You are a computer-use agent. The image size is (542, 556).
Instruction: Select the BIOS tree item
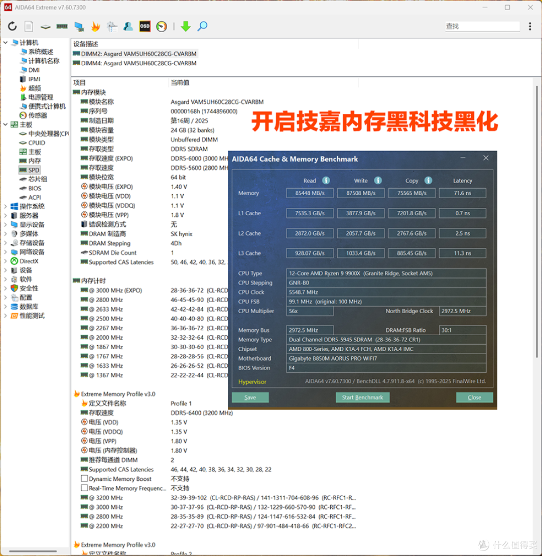tap(31, 188)
